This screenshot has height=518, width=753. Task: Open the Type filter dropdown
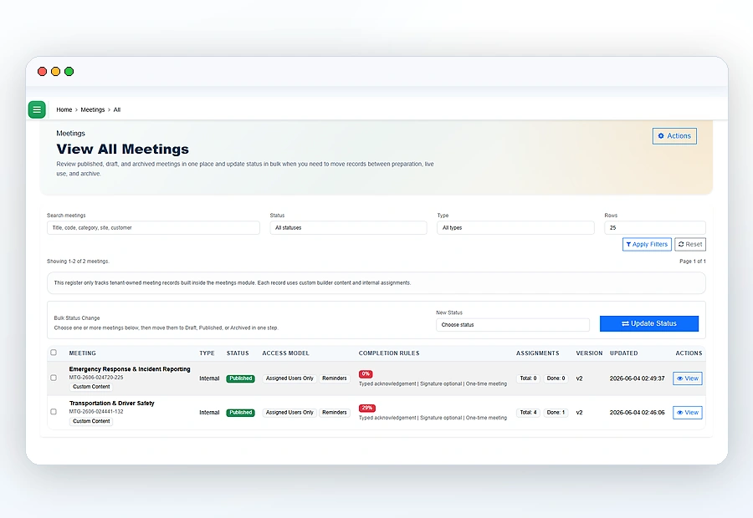515,228
